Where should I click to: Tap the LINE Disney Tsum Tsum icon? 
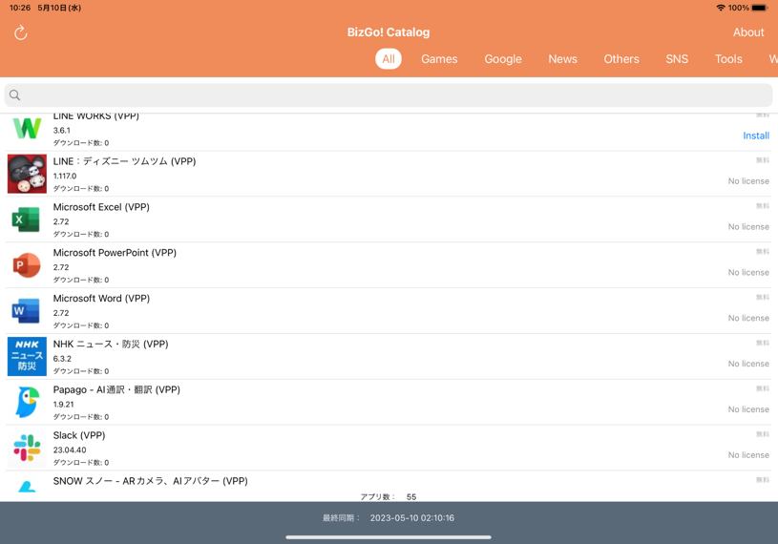[x=27, y=174]
